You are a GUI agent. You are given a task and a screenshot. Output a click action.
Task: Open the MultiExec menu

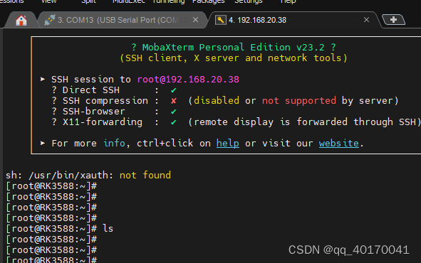tap(129, 1)
